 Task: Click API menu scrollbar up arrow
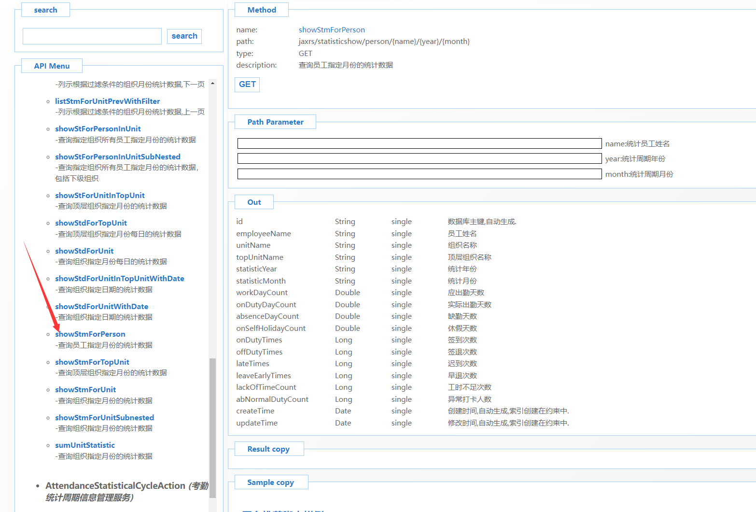pyautogui.click(x=212, y=84)
